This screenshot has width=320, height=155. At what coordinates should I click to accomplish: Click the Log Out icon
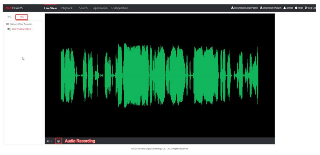click(306, 8)
